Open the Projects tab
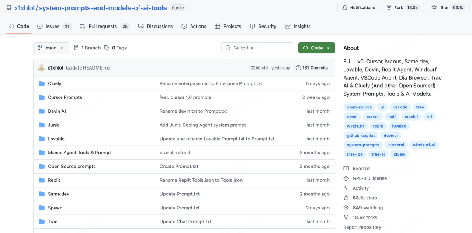Image resolution: width=472 pixels, height=233 pixels. (x=228, y=26)
